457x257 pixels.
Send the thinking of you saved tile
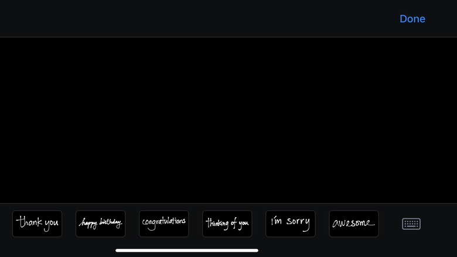pyautogui.click(x=227, y=224)
